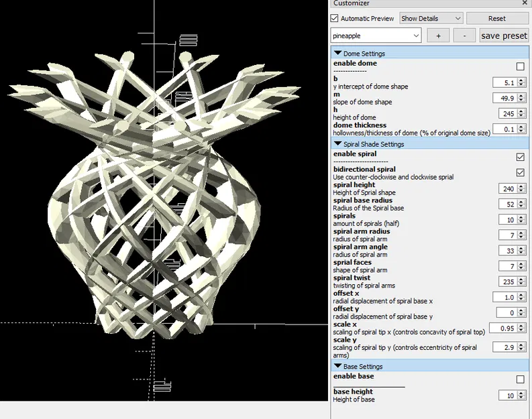The height and width of the screenshot is (419, 532).
Task: Click the Reset button
Action: point(496,18)
